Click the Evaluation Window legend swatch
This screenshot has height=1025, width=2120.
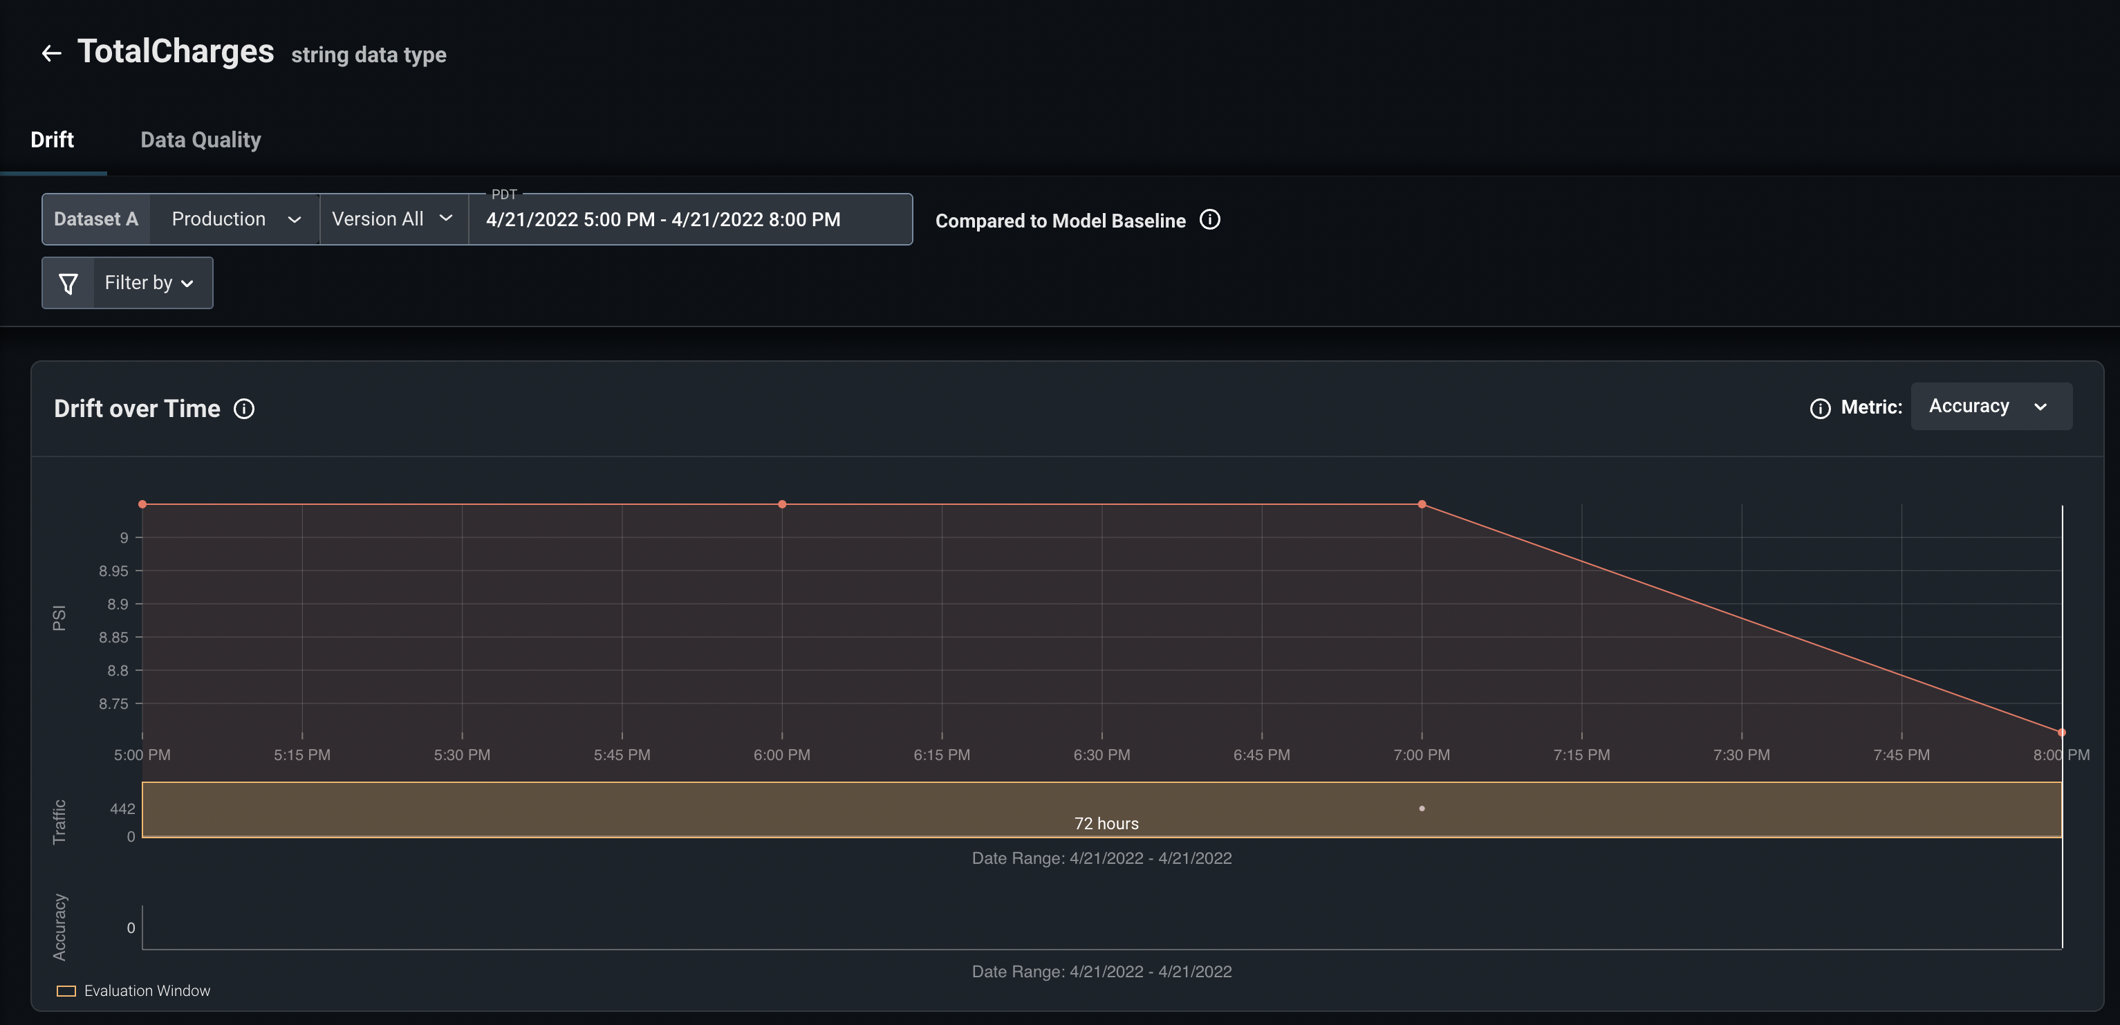tap(66, 990)
